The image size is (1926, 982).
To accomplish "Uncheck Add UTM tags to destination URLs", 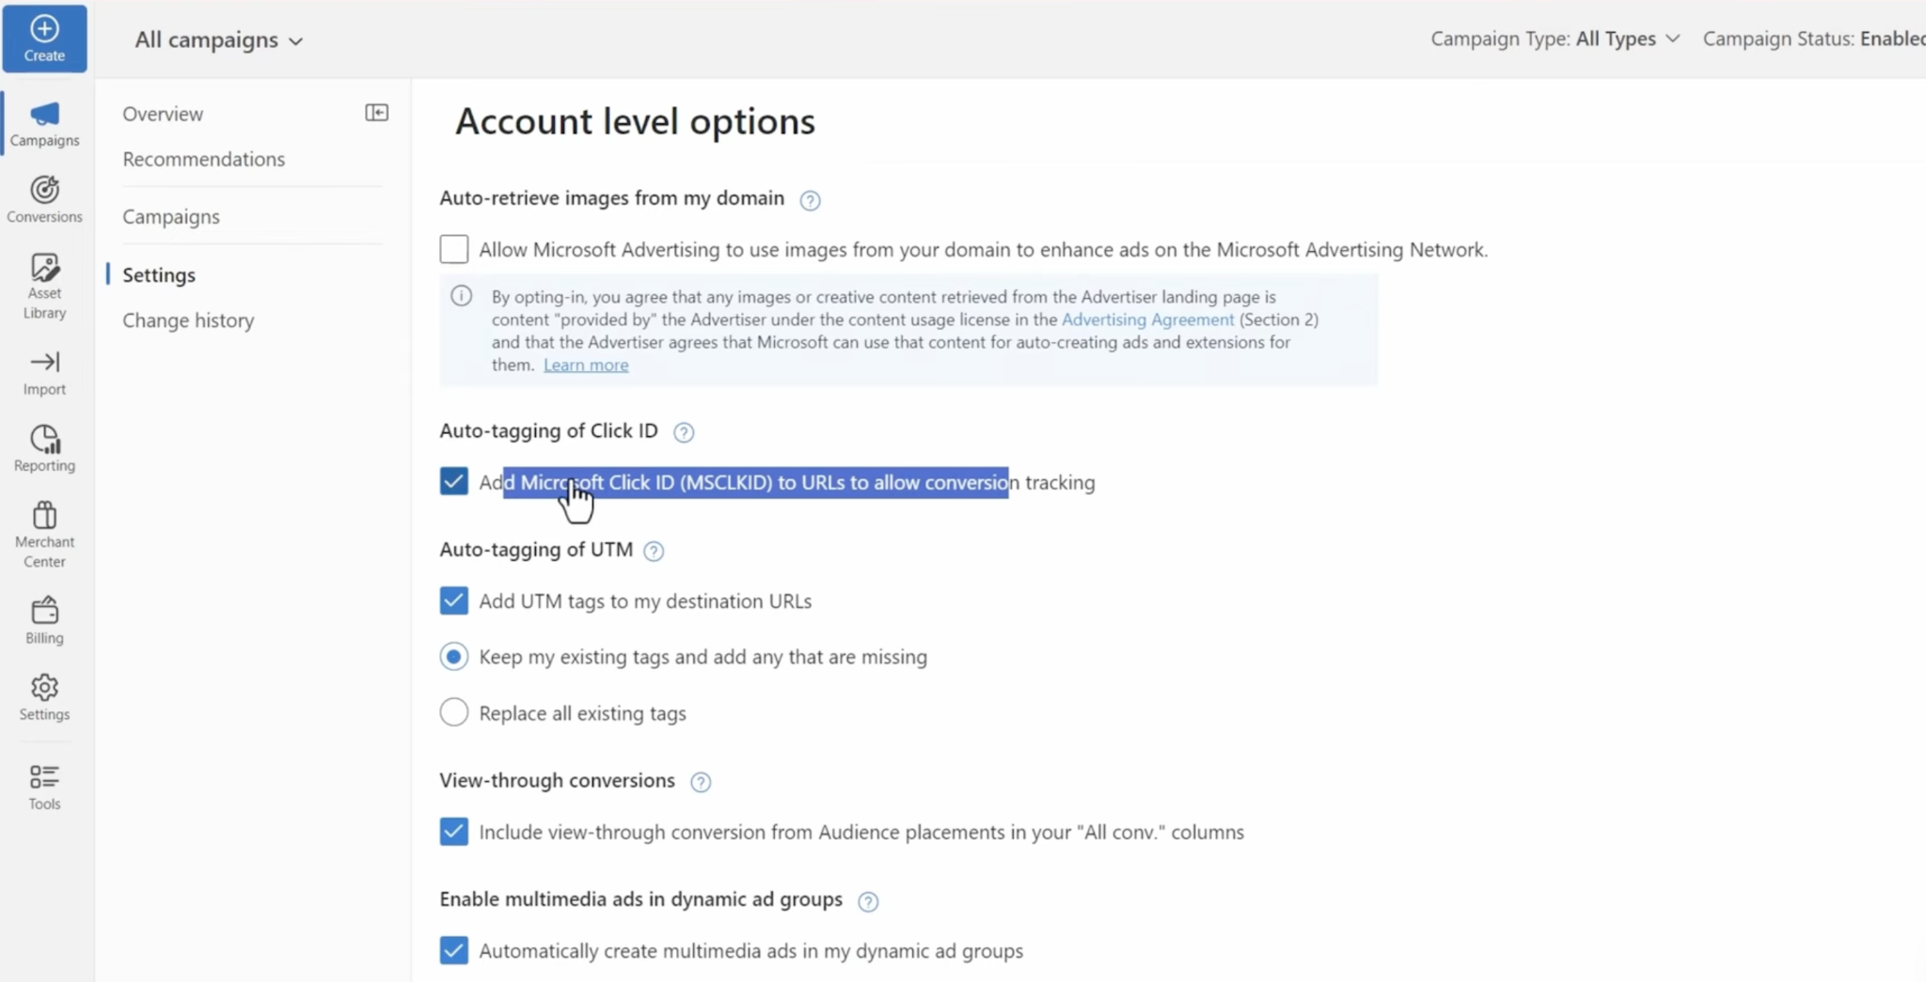I will point(453,600).
